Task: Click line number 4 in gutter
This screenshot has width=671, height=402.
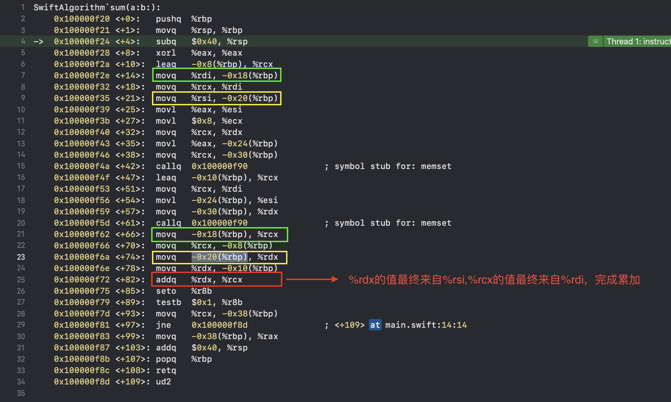Action: click(x=23, y=41)
